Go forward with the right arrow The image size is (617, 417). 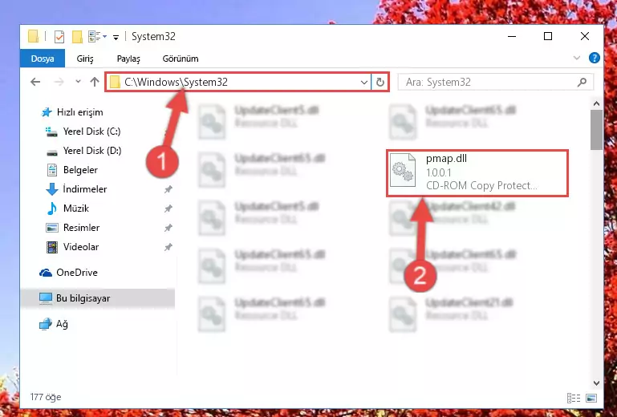point(59,82)
